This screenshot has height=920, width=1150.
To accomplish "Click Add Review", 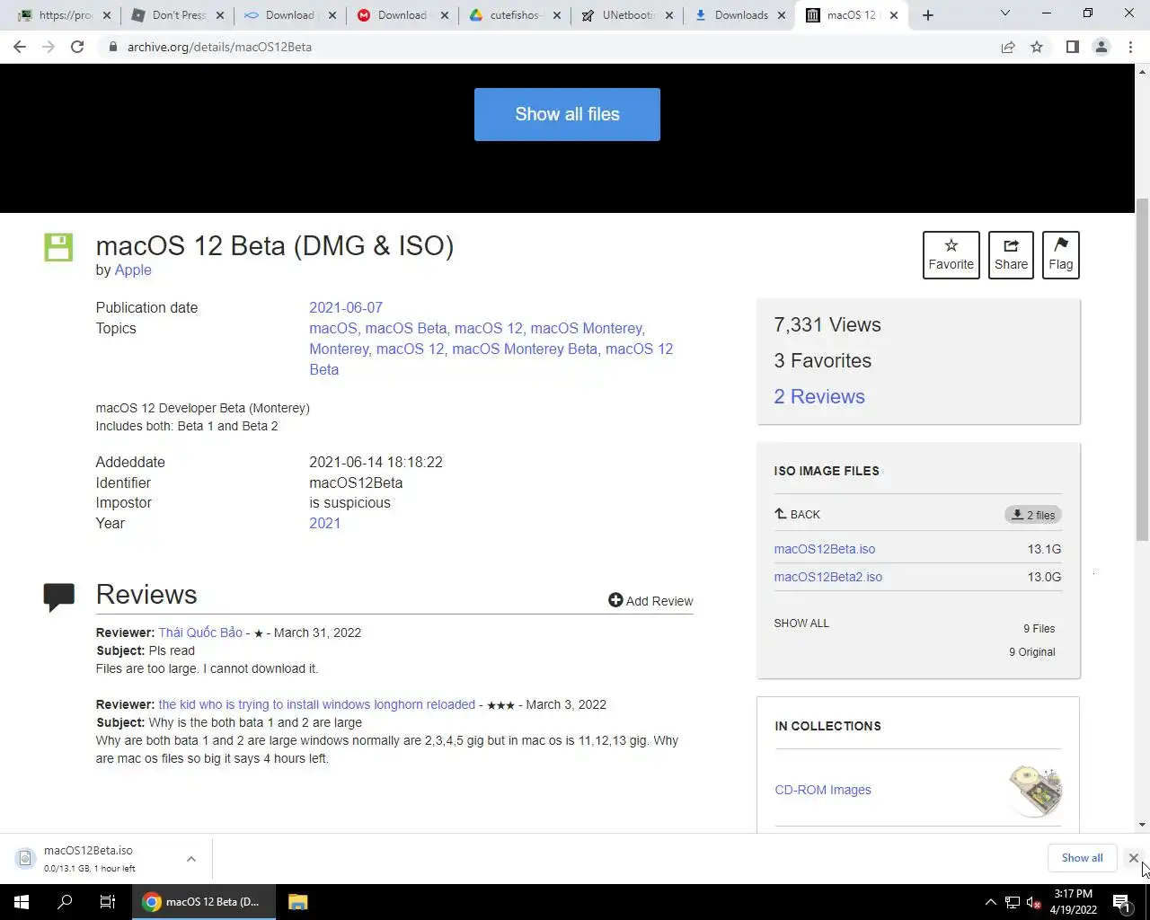I will pyautogui.click(x=650, y=601).
